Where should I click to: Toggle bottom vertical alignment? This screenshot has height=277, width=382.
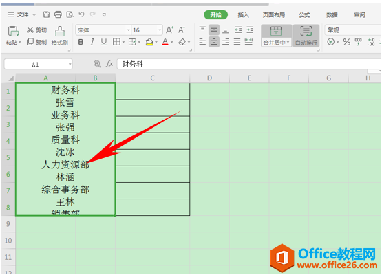226,30
